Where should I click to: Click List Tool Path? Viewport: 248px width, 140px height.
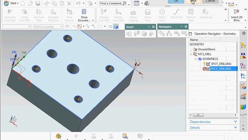pyautogui.click(x=39, y=16)
